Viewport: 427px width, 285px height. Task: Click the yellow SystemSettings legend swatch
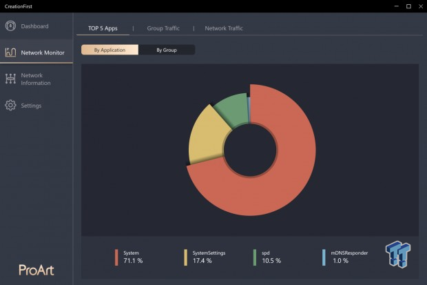click(186, 257)
